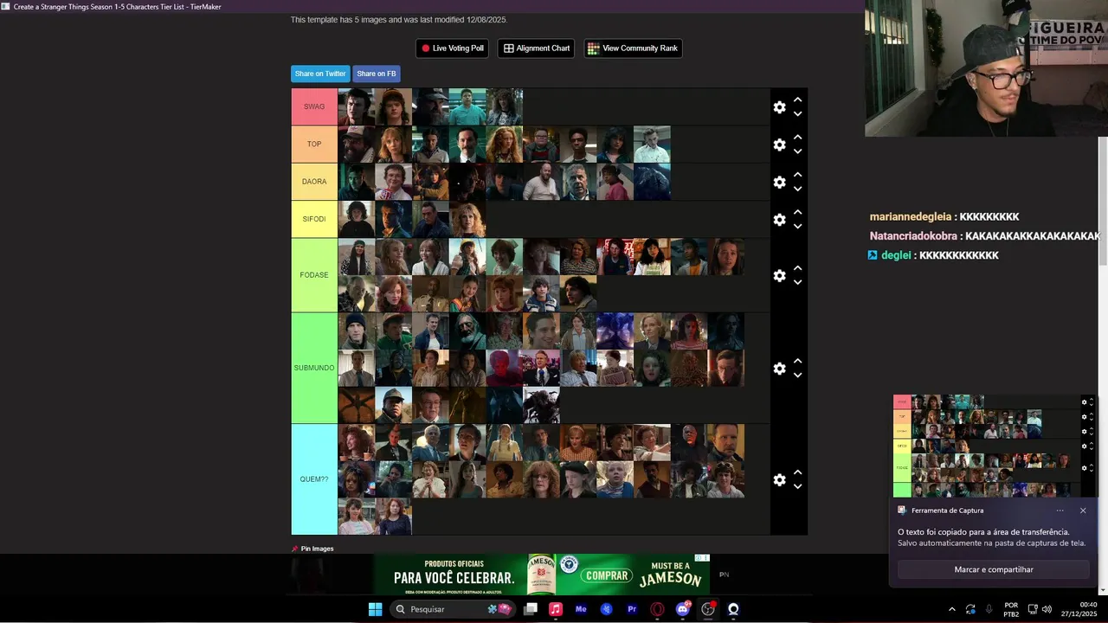This screenshot has height=623, width=1108.
Task: Open notification options ellipsis menu
Action: pos(1060,511)
